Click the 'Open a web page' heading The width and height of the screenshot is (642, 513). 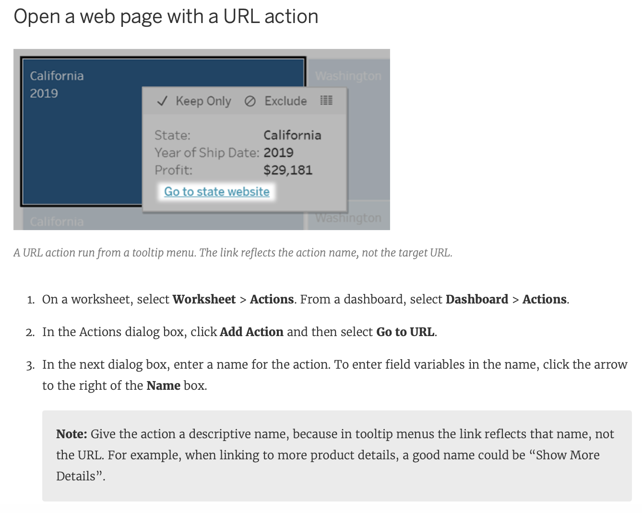(x=166, y=16)
